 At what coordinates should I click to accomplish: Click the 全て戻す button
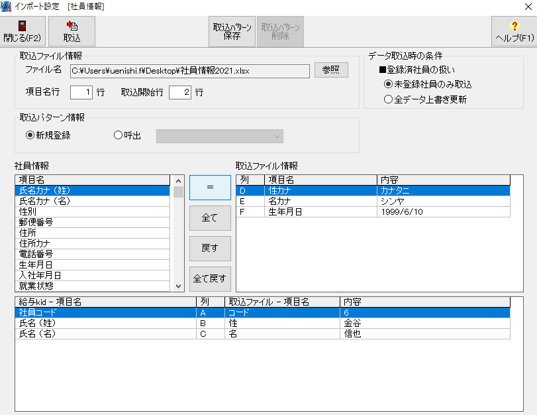pyautogui.click(x=210, y=278)
